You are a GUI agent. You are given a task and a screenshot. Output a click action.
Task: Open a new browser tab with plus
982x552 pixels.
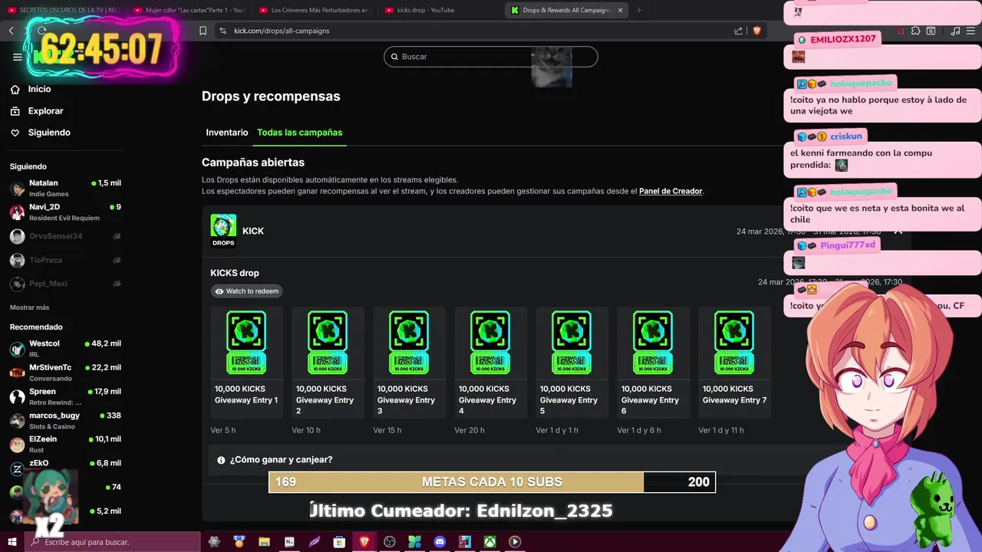point(639,10)
